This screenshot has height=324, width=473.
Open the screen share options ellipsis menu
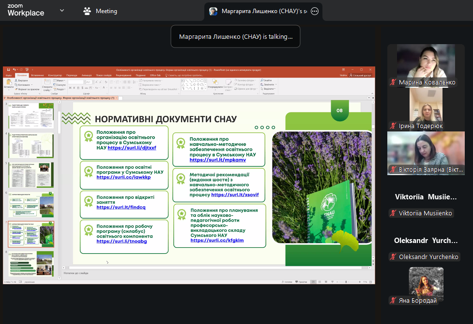[315, 11]
